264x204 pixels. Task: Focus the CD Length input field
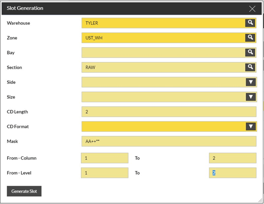pos(169,112)
